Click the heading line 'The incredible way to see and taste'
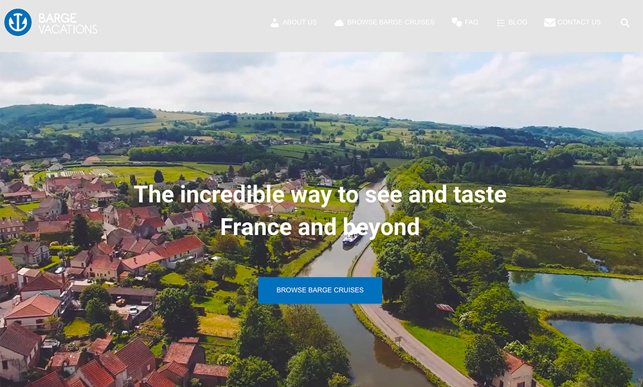Image resolution: width=643 pixels, height=387 pixels. click(320, 194)
